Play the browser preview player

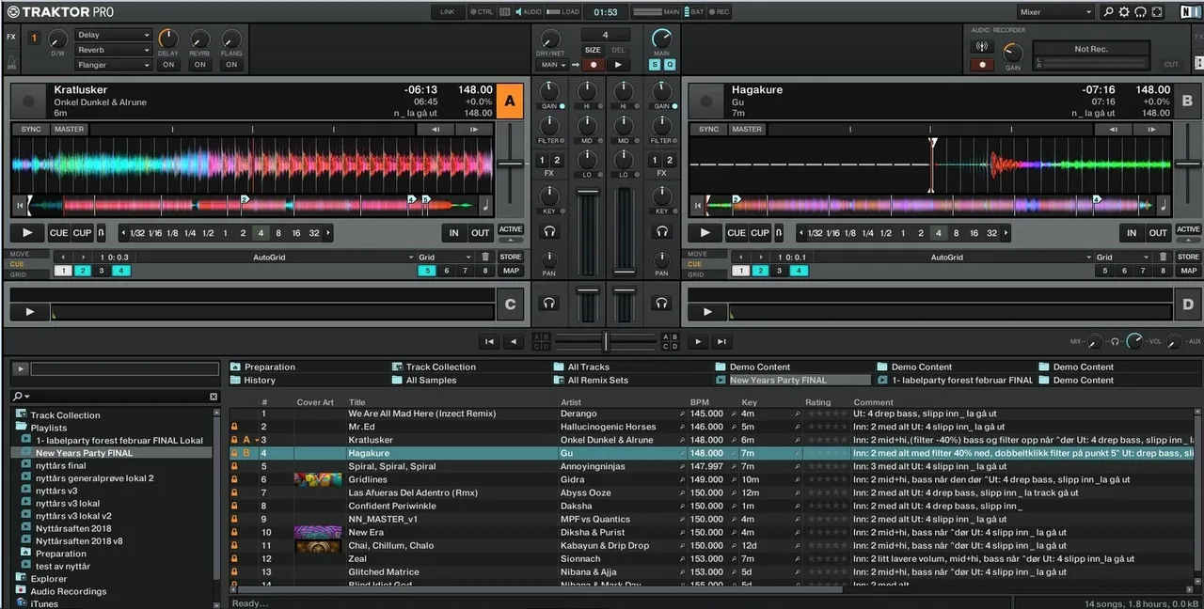point(21,369)
